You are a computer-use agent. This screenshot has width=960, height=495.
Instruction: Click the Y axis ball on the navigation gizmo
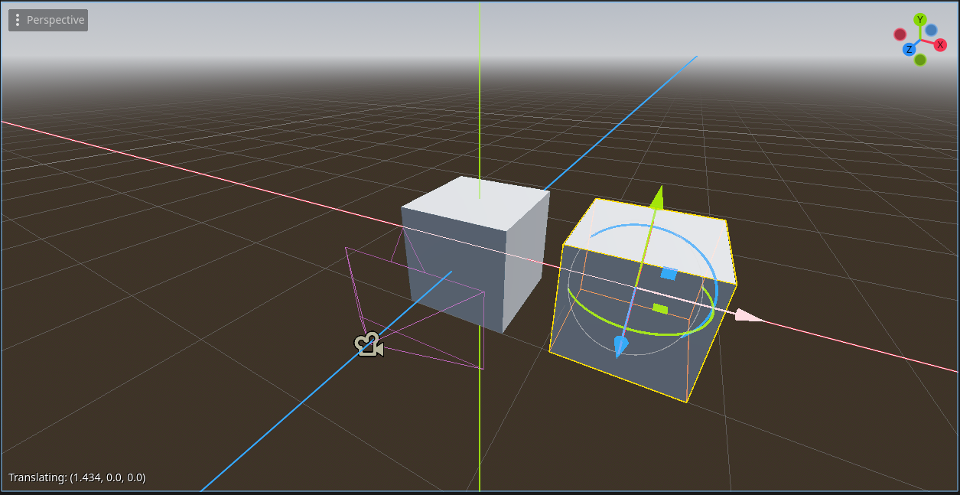(920, 19)
